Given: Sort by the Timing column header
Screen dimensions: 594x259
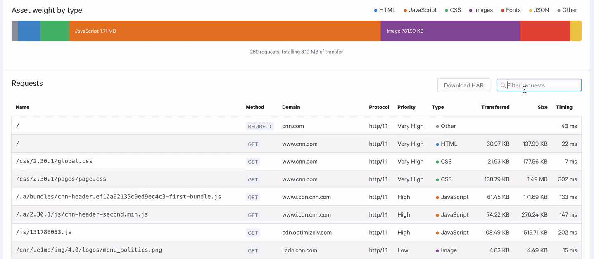Looking at the screenshot, I should pos(564,107).
